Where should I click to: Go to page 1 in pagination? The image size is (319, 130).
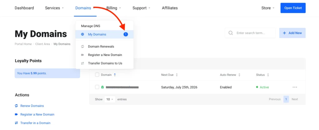[x=286, y=99]
